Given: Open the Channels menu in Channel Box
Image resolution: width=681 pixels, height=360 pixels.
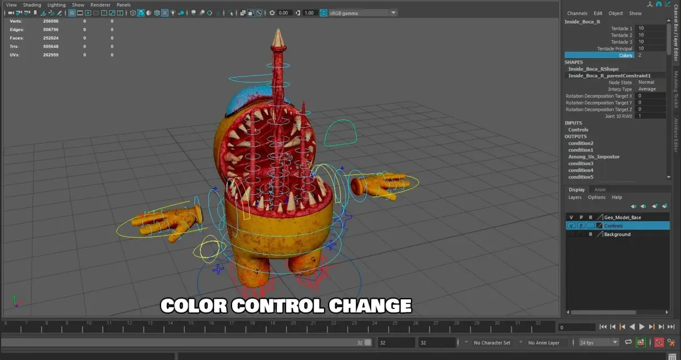Looking at the screenshot, I should (577, 13).
